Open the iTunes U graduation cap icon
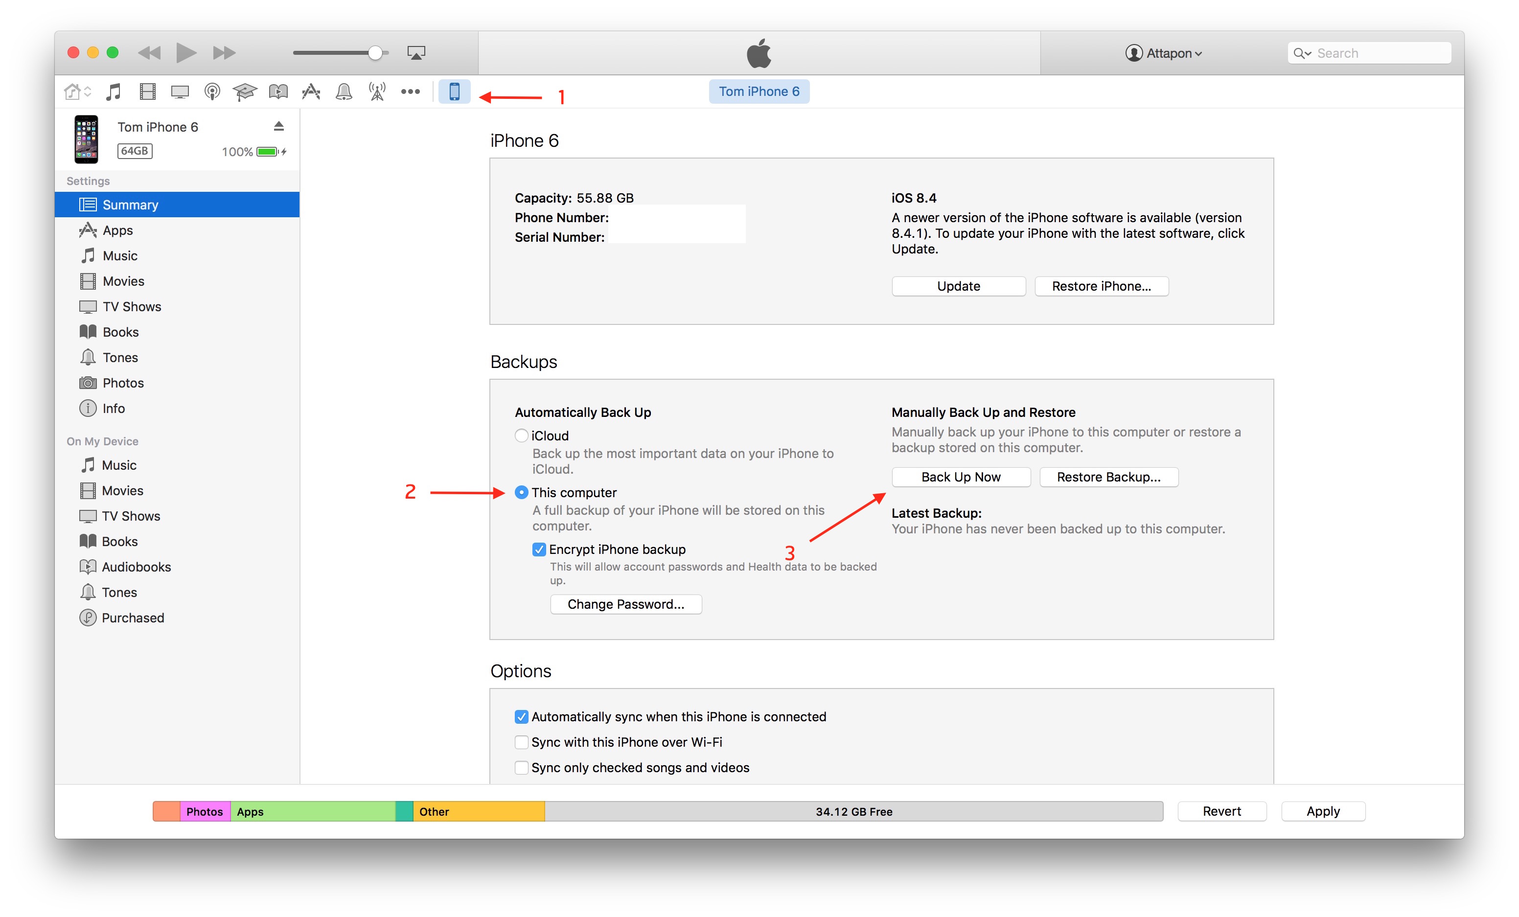Viewport: 1519px width, 917px height. pyautogui.click(x=244, y=92)
